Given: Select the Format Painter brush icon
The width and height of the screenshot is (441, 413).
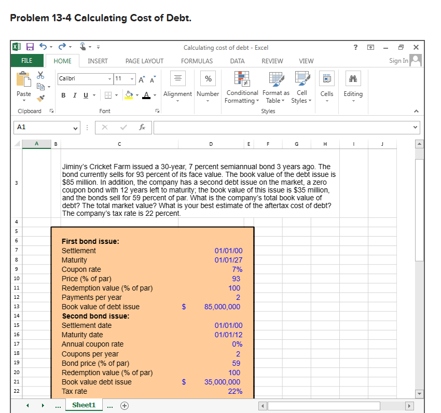Looking at the screenshot, I should click(39, 97).
